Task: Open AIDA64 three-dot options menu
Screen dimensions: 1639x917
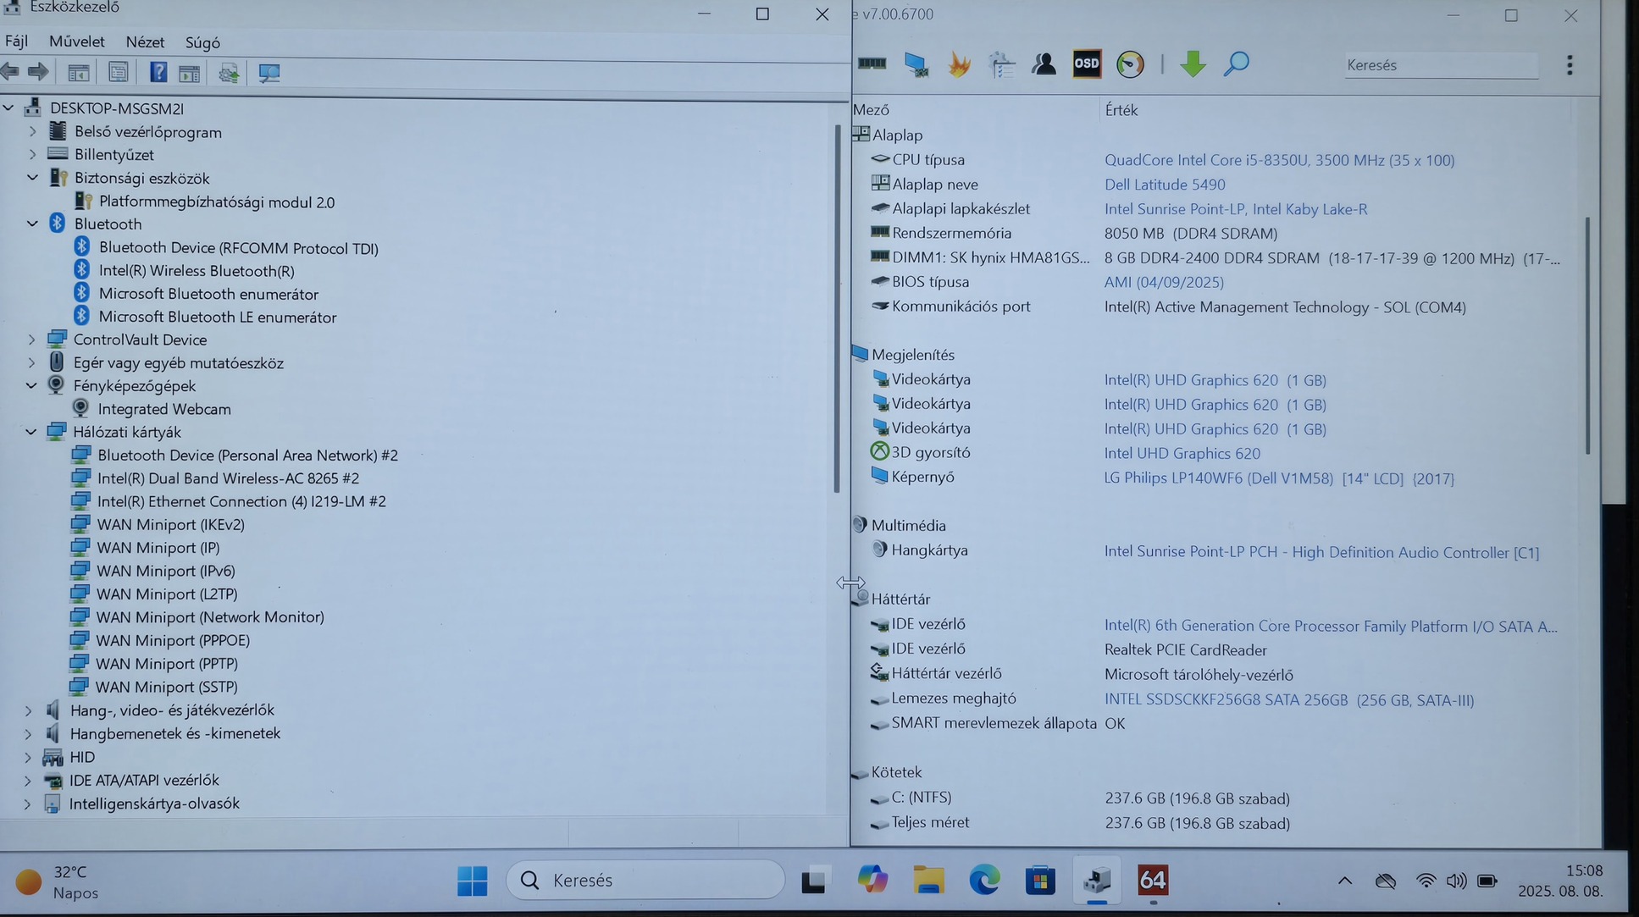Action: pos(1570,65)
